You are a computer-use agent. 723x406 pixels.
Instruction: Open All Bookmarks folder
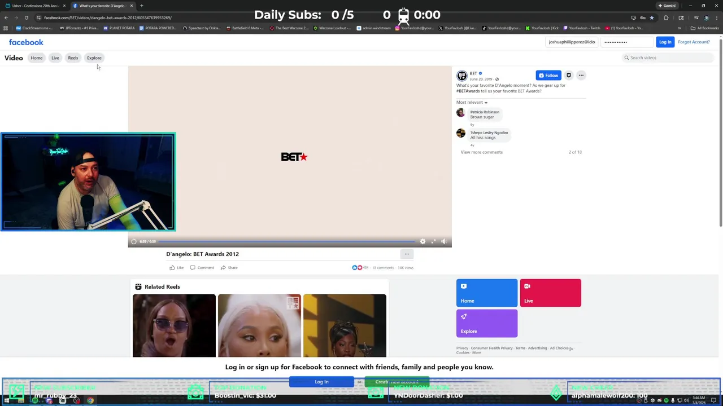(704, 28)
